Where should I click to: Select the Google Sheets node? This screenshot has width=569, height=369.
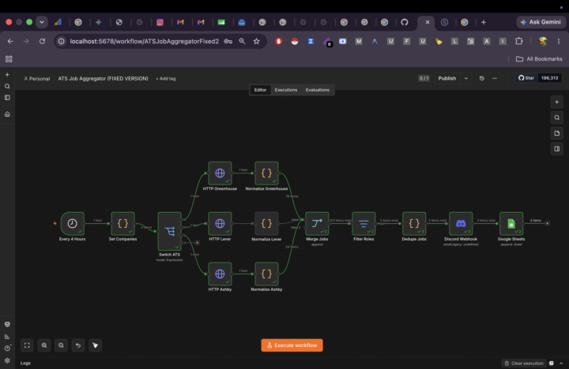(511, 224)
